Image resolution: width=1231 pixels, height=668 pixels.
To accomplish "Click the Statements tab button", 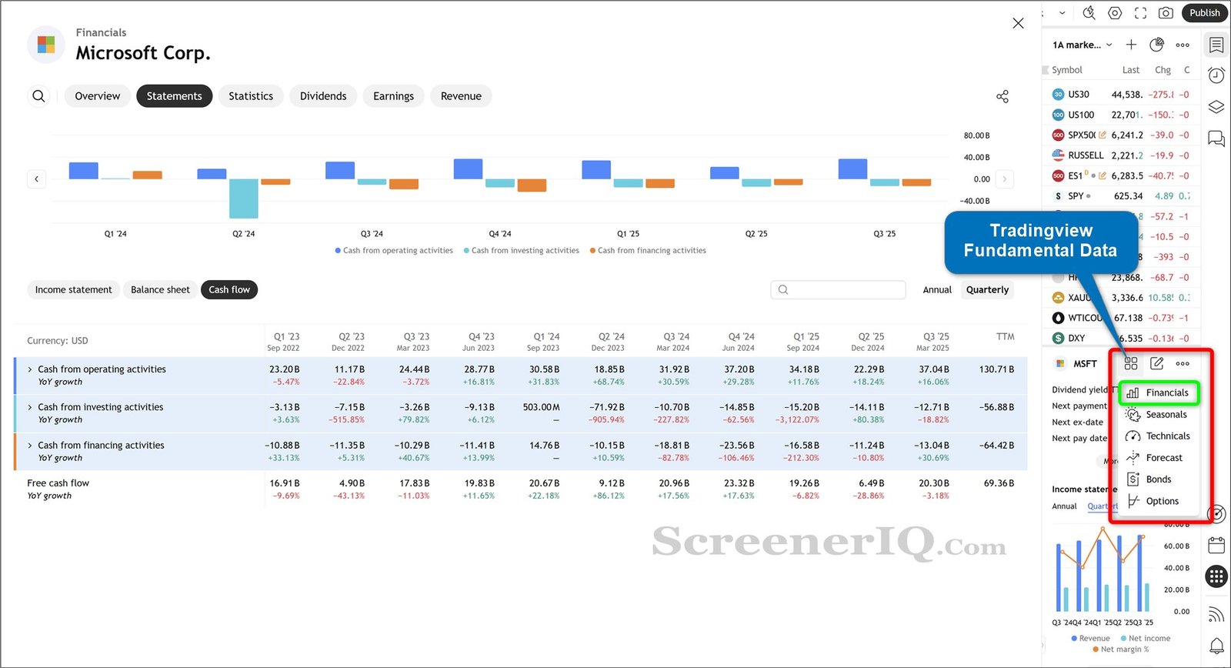I will (x=174, y=96).
